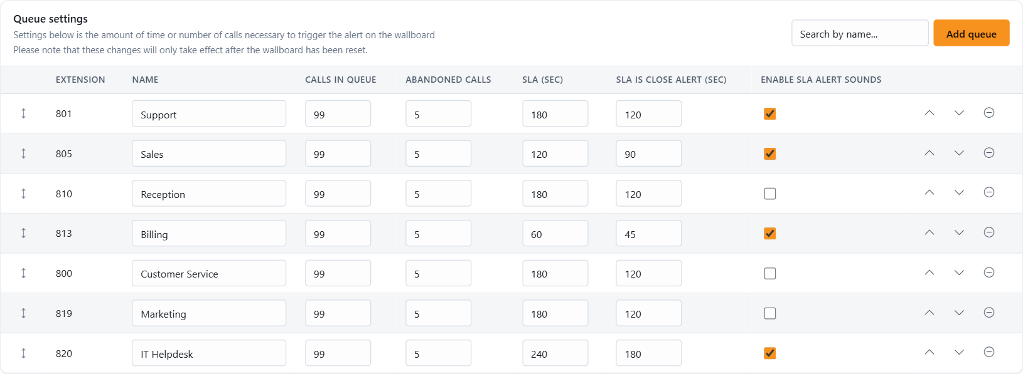Move the Billing queue down

[x=959, y=232]
